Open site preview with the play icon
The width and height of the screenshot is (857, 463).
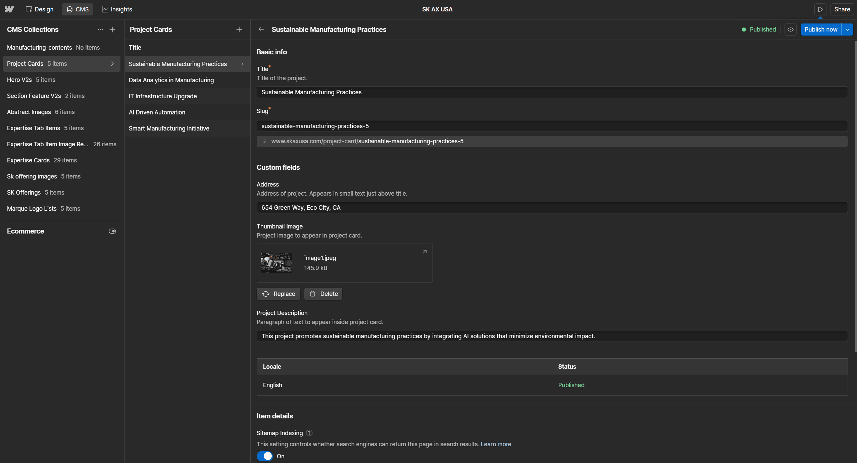pos(820,9)
